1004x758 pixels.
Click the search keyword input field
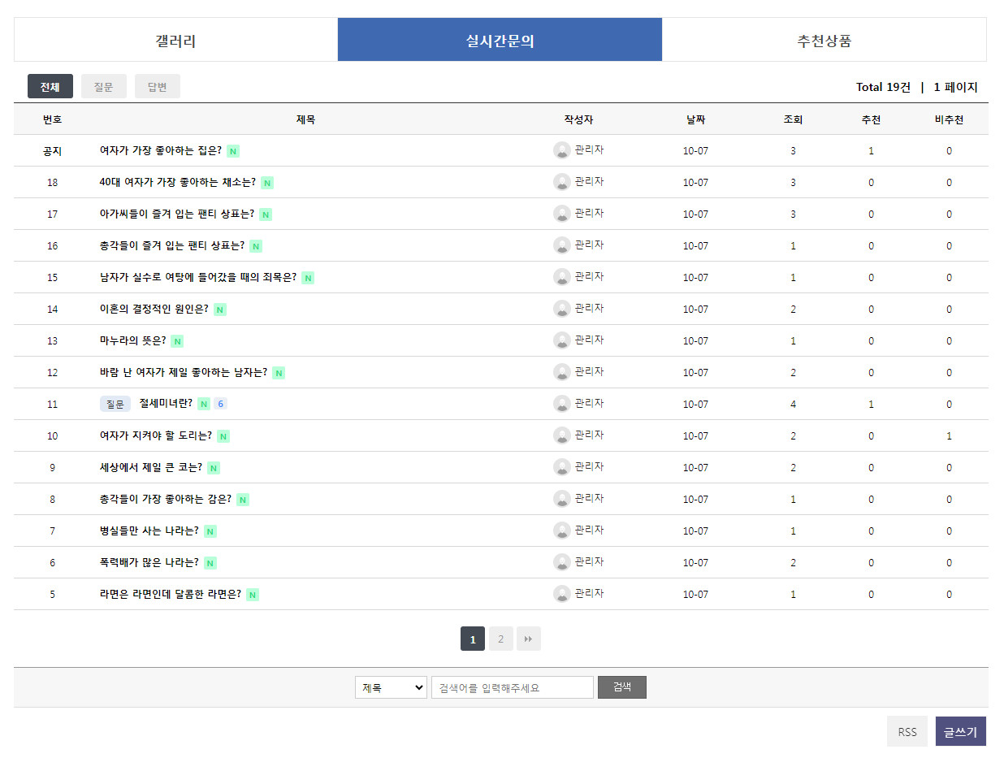pyautogui.click(x=512, y=687)
